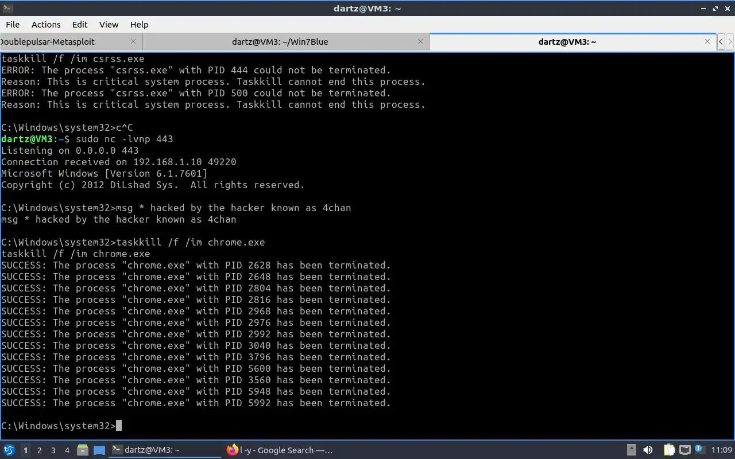Click the 'Copyright (c) 2012 DiLshad Sys.' line

(153, 185)
